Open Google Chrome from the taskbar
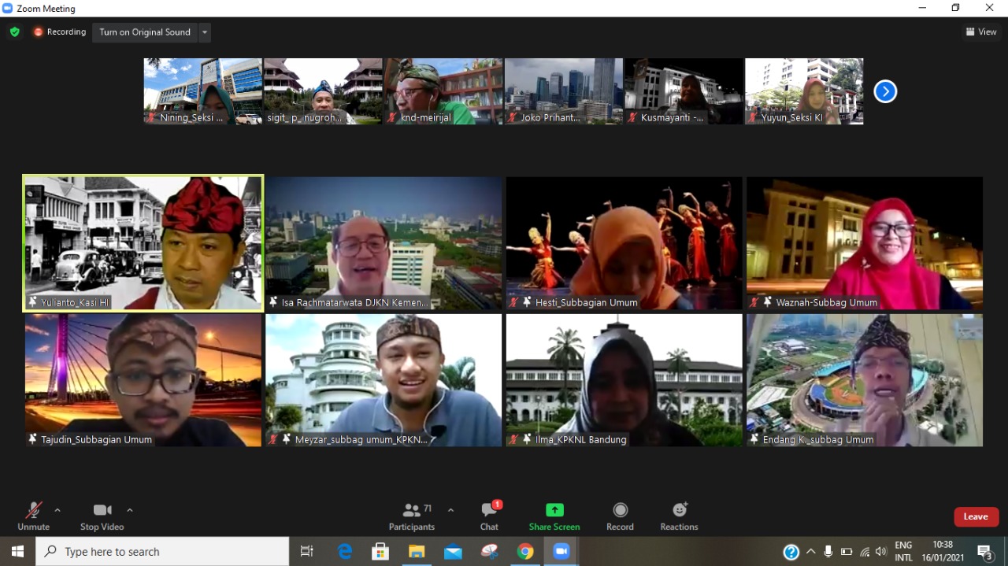 point(525,552)
